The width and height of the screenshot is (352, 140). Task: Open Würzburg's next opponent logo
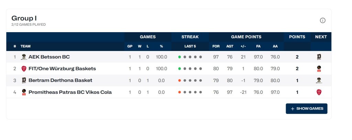click(x=319, y=69)
